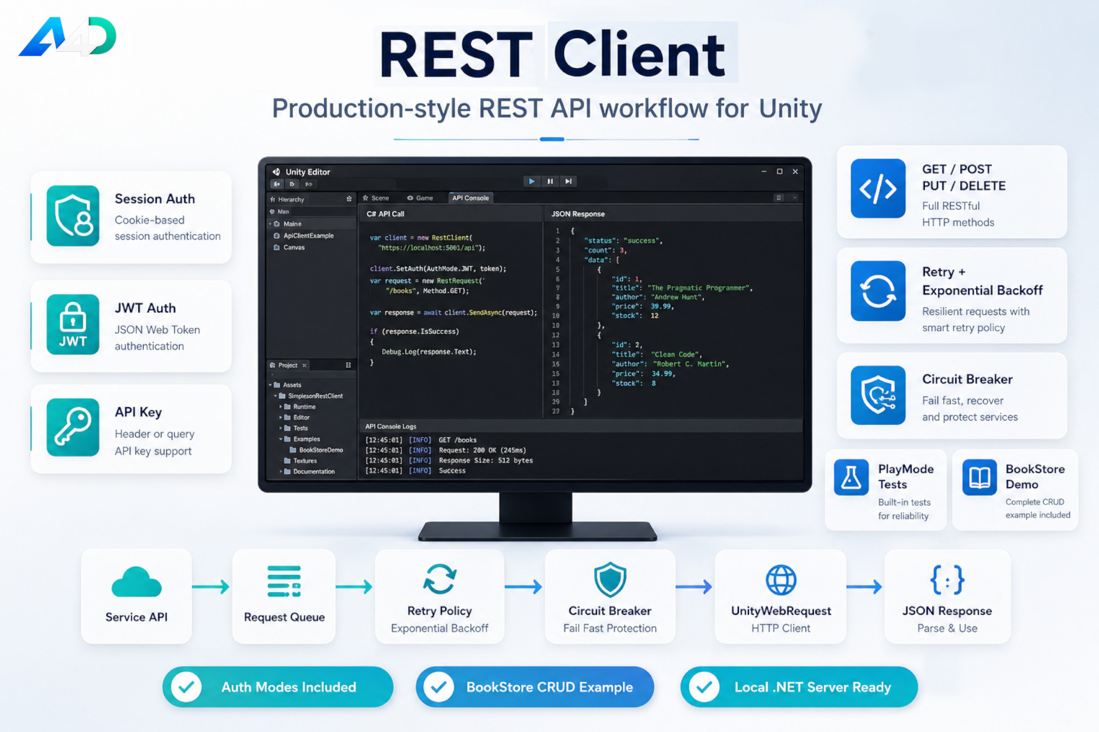Viewport: 1099px width, 732px height.
Task: Select the API Console tab
Action: [471, 198]
